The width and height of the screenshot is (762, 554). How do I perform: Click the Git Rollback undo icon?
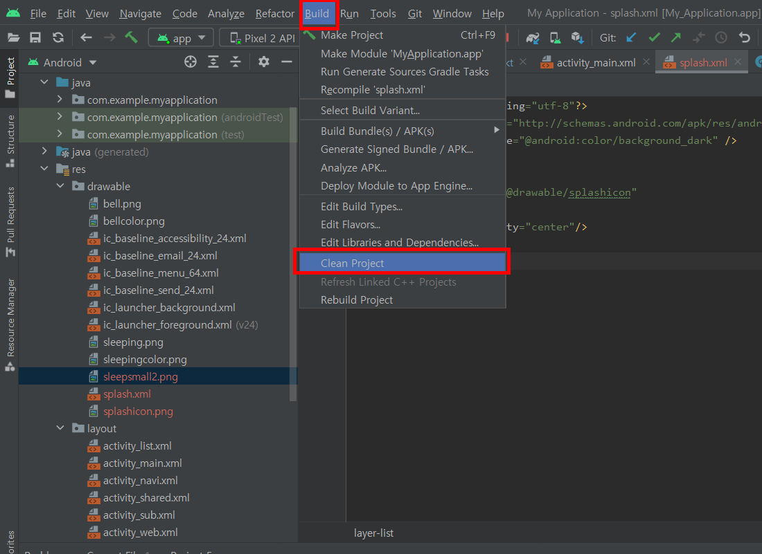(x=744, y=37)
